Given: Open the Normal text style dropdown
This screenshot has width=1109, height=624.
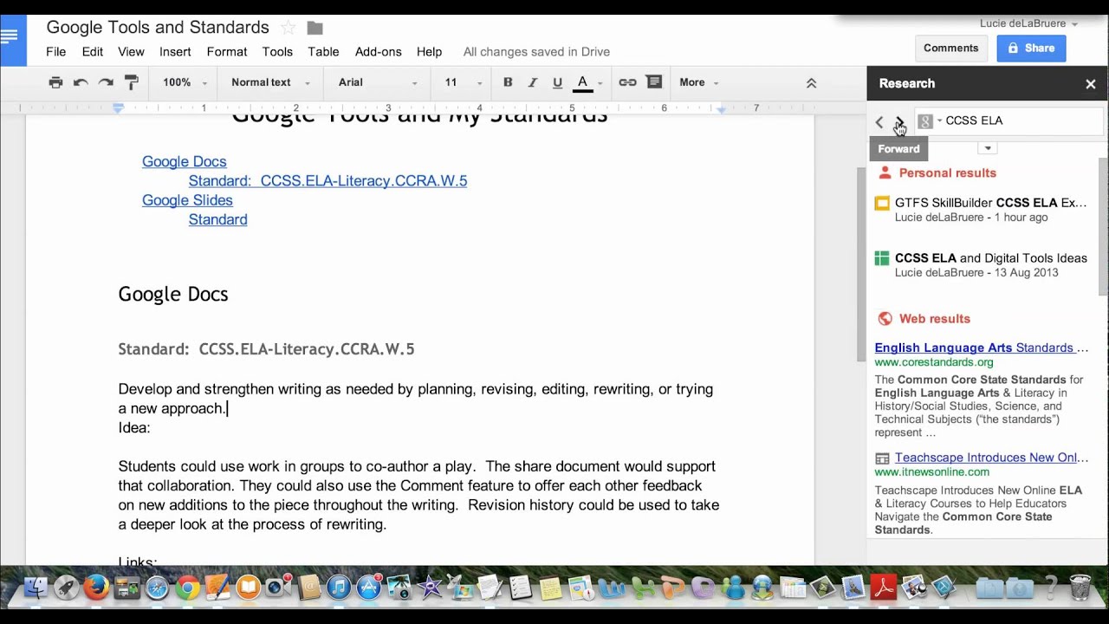Looking at the screenshot, I should coord(270,82).
